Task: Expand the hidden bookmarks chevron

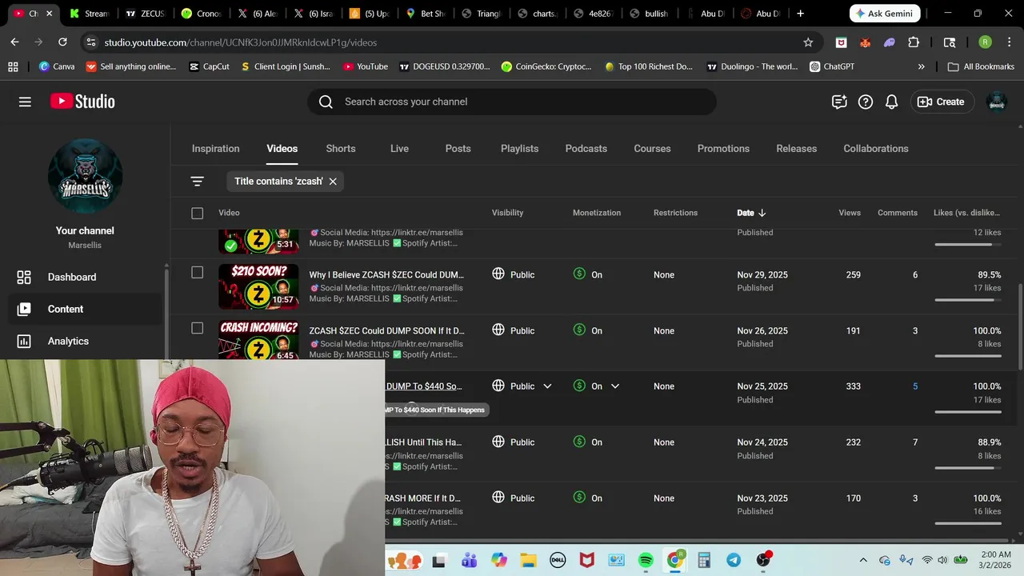Action: pos(921,66)
